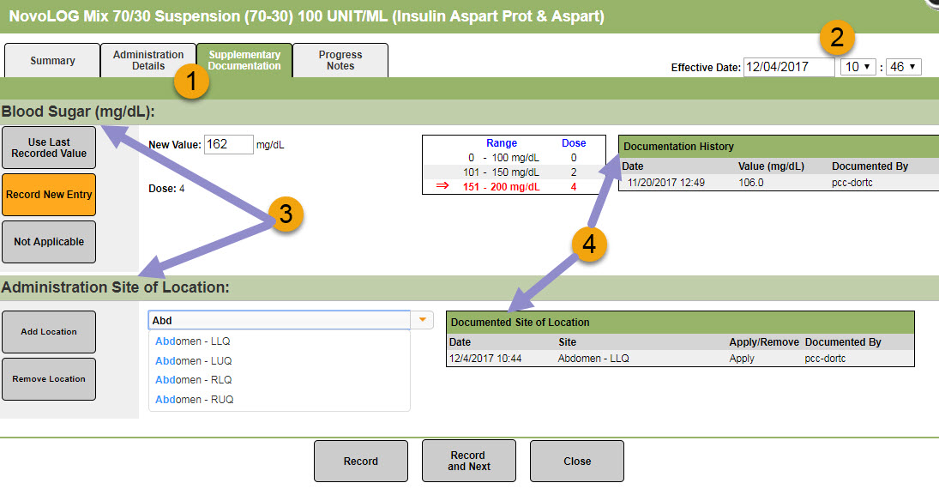Open the minute dropdown showing 46
The width and height of the screenshot is (939, 489).
(x=903, y=67)
